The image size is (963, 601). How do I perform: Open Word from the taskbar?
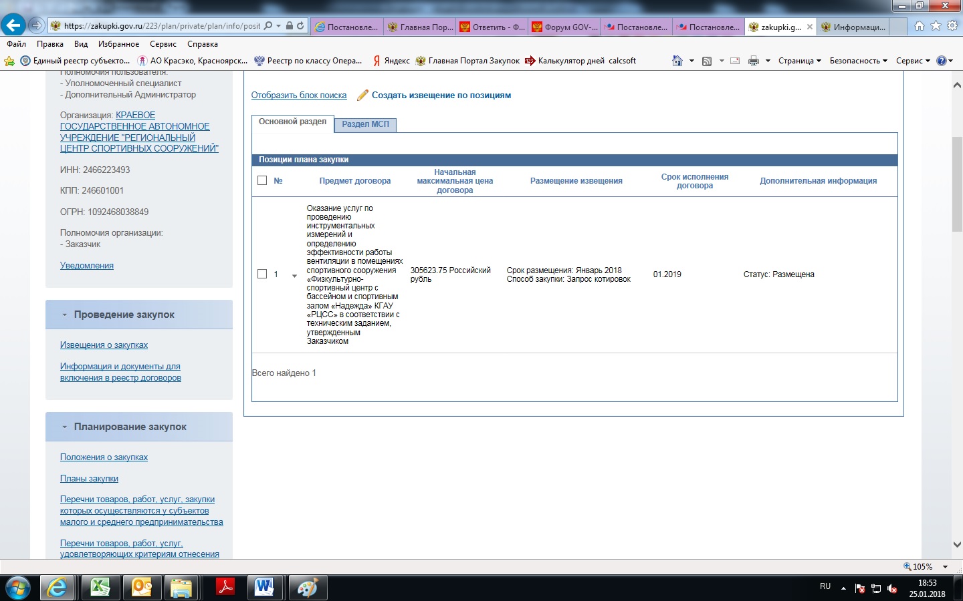coord(265,588)
